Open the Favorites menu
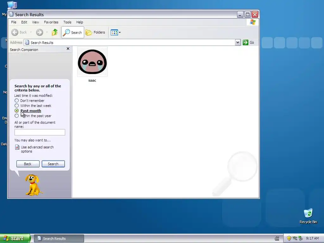Viewport: 324px width, 243px height. (x=51, y=22)
